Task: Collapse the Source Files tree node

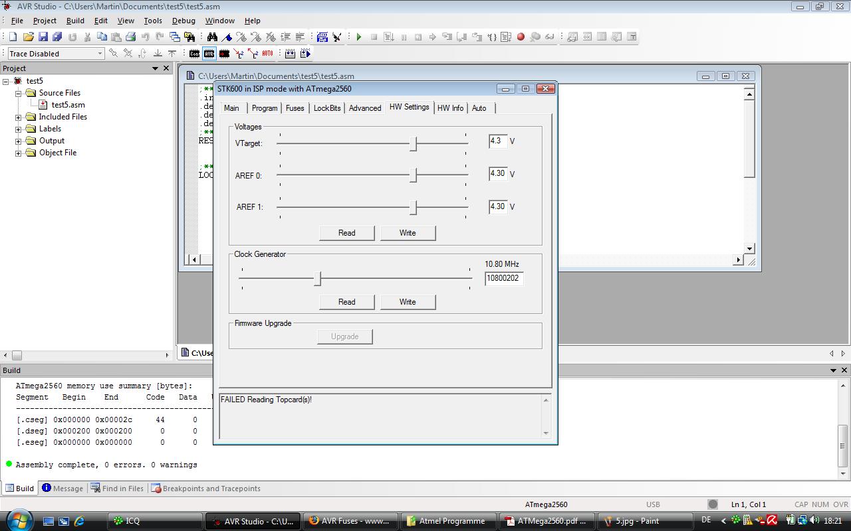Action: click(19, 94)
